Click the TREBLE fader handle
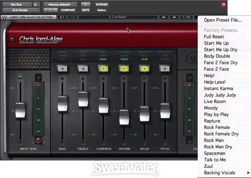Viewport: 251px width, 178px height. [83, 99]
